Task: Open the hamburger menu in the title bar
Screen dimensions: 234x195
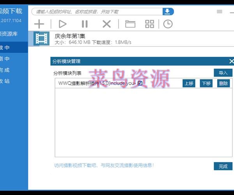Action: 220,12
